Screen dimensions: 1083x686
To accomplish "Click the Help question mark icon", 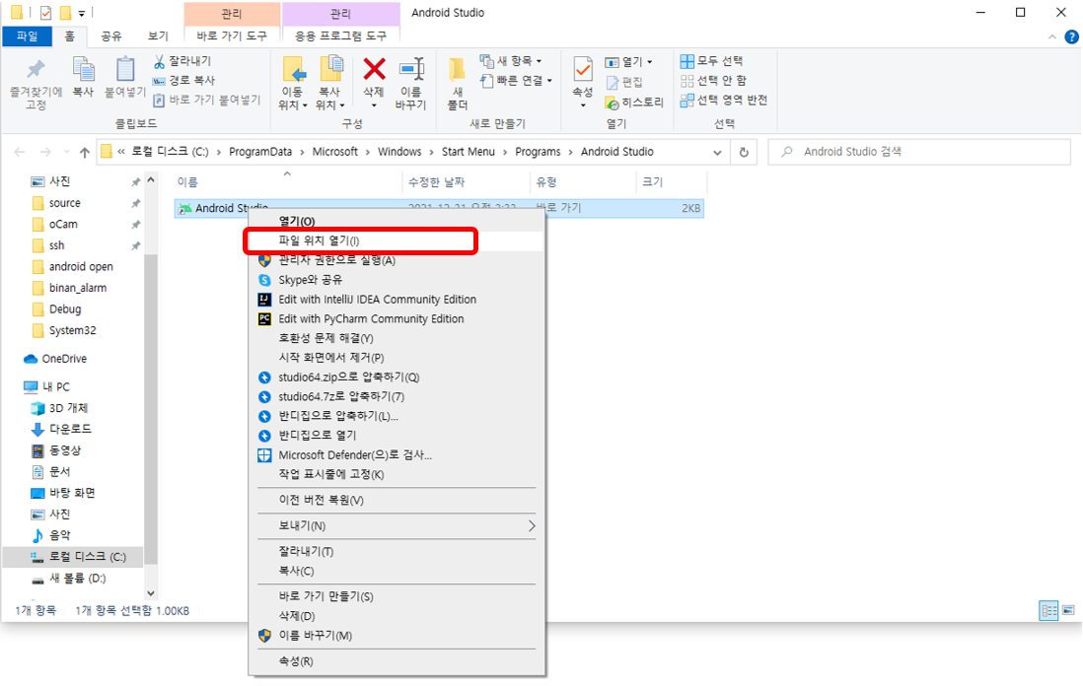I will [x=1071, y=36].
